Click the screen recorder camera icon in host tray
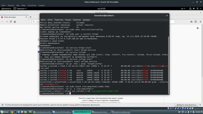This screenshot has width=203, height=114. coord(180,112)
